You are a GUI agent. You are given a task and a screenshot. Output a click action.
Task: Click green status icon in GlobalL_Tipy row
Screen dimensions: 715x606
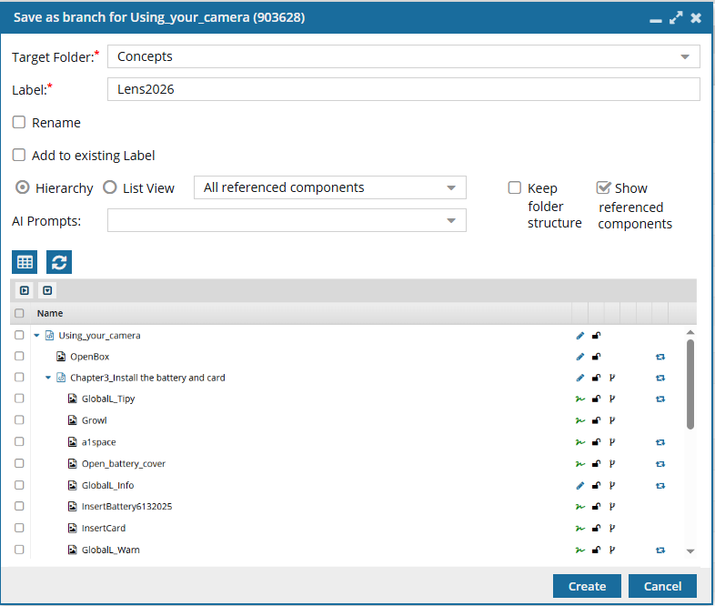[x=580, y=399]
